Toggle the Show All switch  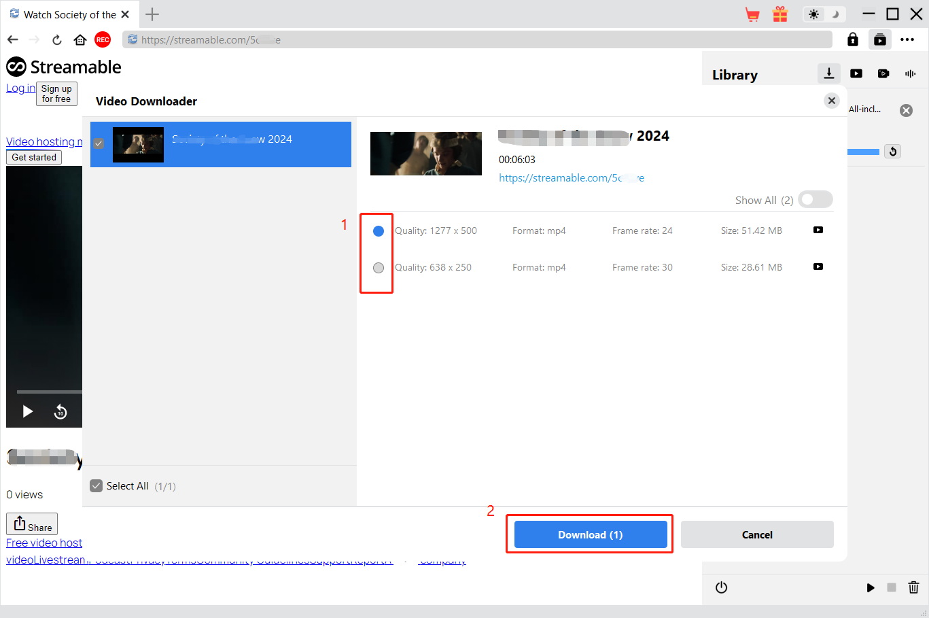815,200
